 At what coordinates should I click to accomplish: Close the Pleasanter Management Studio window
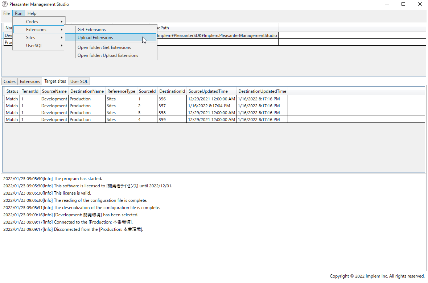click(420, 4)
